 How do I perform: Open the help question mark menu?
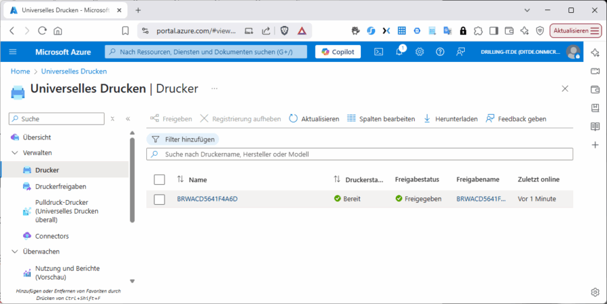[x=440, y=52]
